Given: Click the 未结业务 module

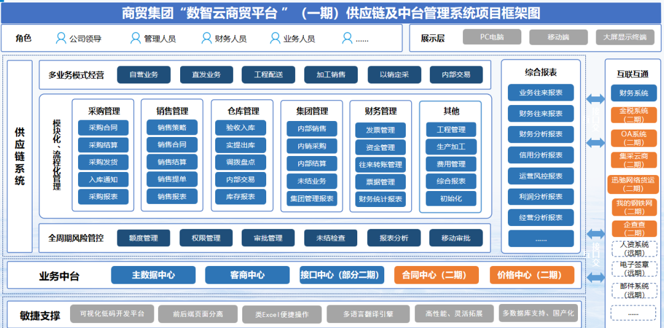Looking at the screenshot, I should (x=312, y=181).
